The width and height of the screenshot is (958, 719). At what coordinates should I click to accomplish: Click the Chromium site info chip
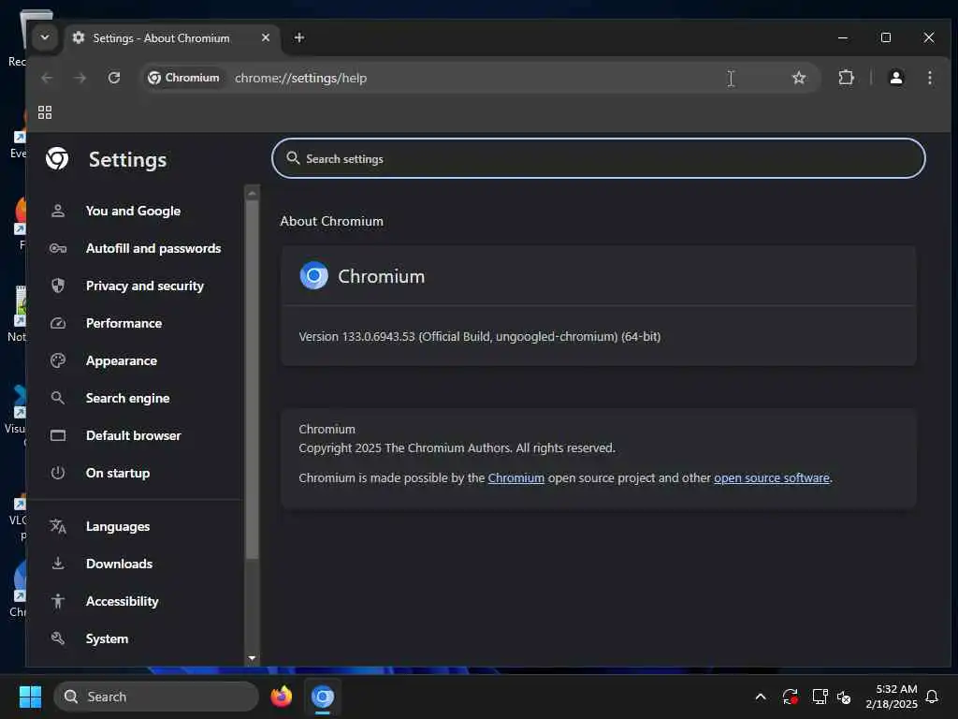(x=183, y=78)
